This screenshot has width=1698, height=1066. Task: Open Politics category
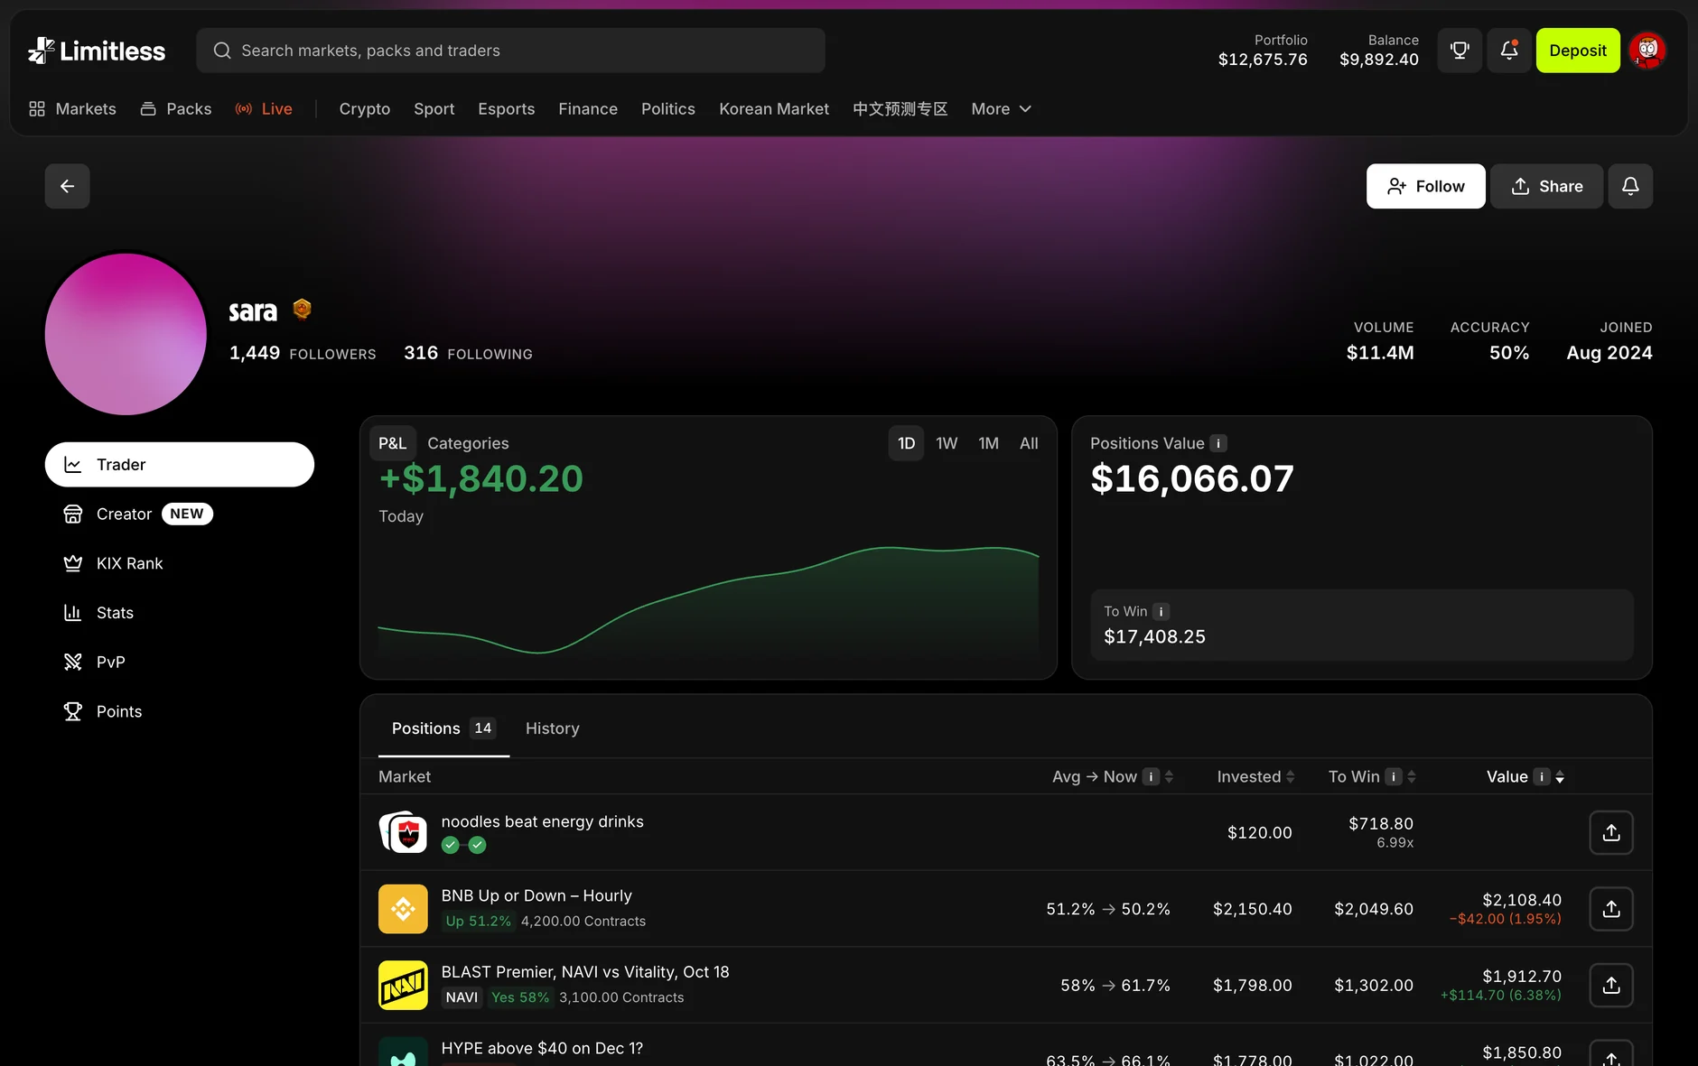click(x=668, y=109)
